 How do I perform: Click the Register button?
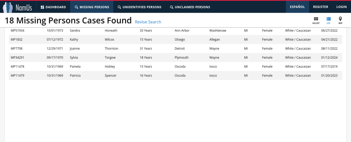(320, 7)
